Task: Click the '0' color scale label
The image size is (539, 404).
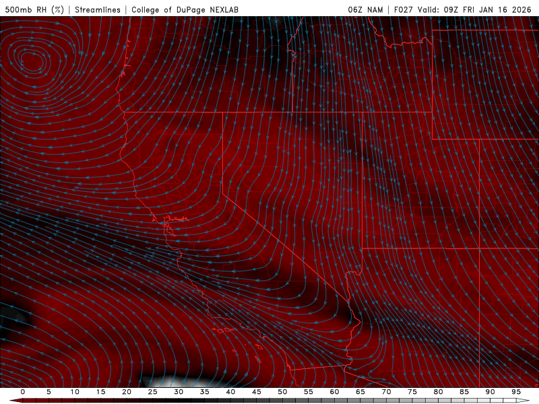Action: pyautogui.click(x=23, y=392)
